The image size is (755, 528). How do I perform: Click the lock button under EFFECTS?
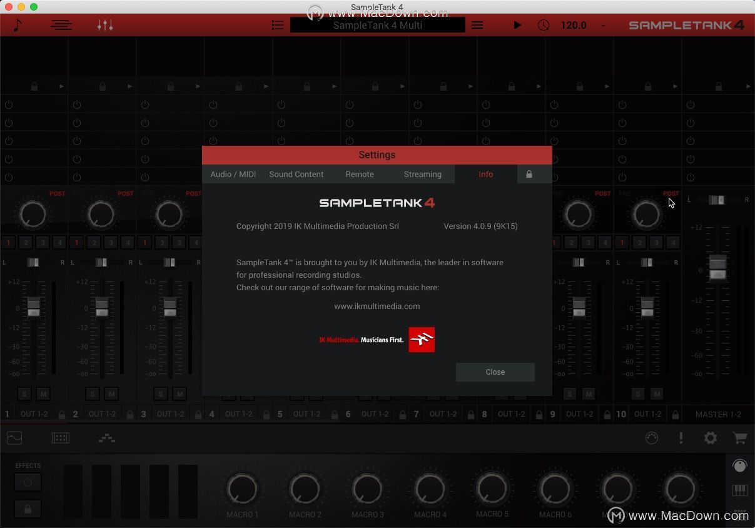pos(28,509)
